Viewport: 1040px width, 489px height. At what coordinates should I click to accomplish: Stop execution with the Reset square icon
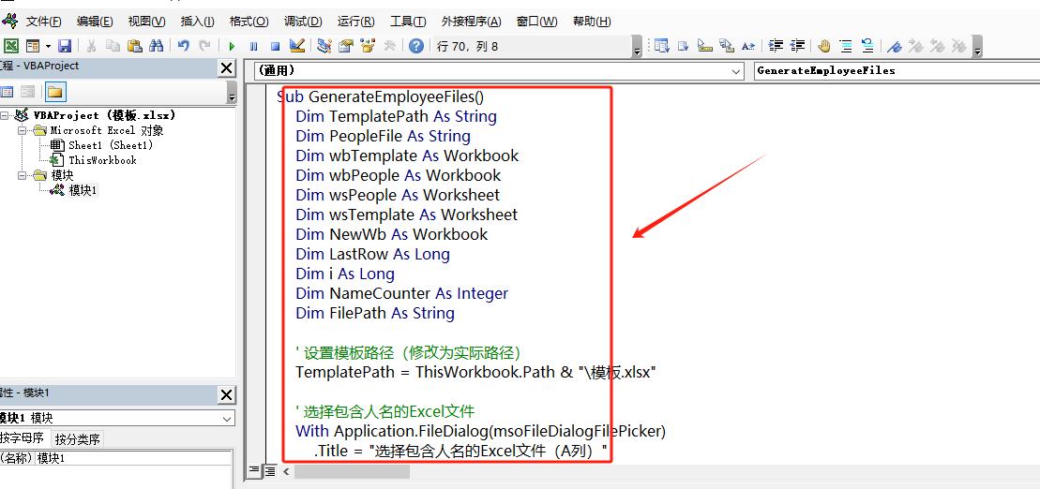tap(275, 46)
